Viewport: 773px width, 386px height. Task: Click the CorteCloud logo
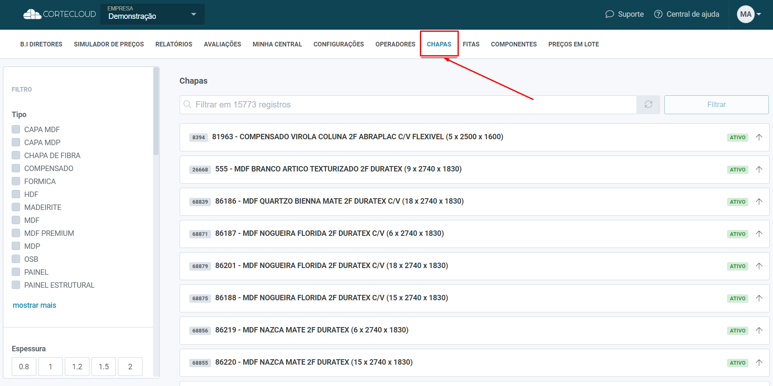59,14
